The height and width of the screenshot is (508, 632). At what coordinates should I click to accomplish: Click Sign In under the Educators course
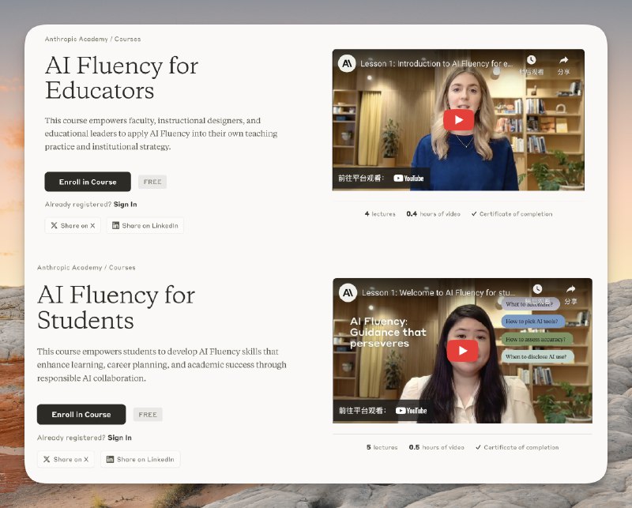[x=125, y=205]
